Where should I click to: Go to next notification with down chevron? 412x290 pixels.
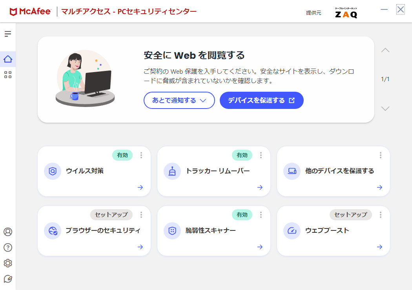click(x=385, y=109)
